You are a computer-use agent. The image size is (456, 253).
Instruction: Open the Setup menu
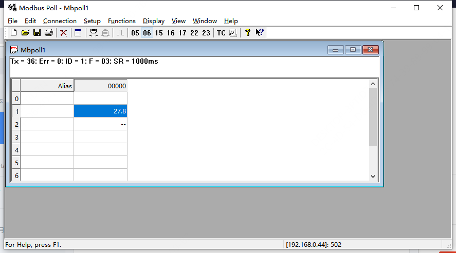coord(92,21)
